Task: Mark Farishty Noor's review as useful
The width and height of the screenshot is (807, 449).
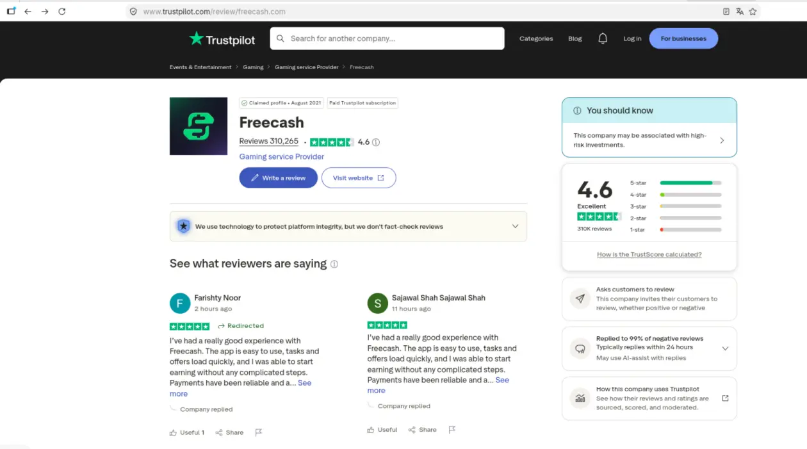Action: click(x=187, y=432)
